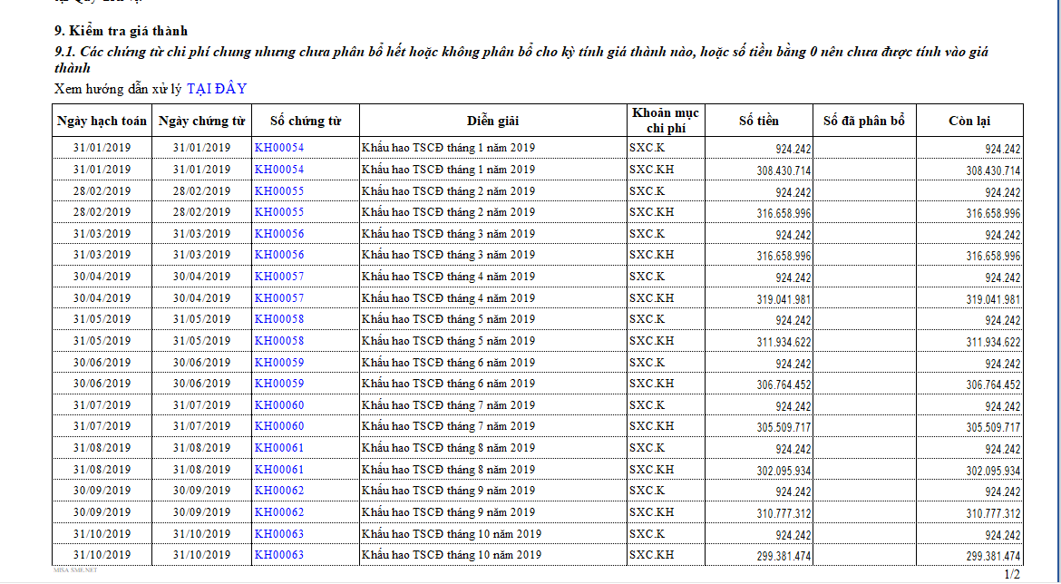The height and width of the screenshot is (584, 1061).
Task: Open voucher KH00063 in the SXC.KH row
Action: tap(279, 555)
